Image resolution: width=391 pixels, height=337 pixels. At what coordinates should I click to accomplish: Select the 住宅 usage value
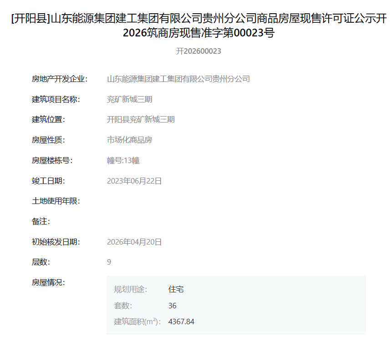pos(176,289)
